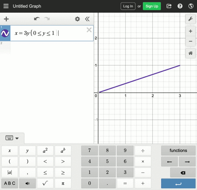This screenshot has height=190, width=197.
Task: Tap the equals sign key
Action: tap(125, 183)
